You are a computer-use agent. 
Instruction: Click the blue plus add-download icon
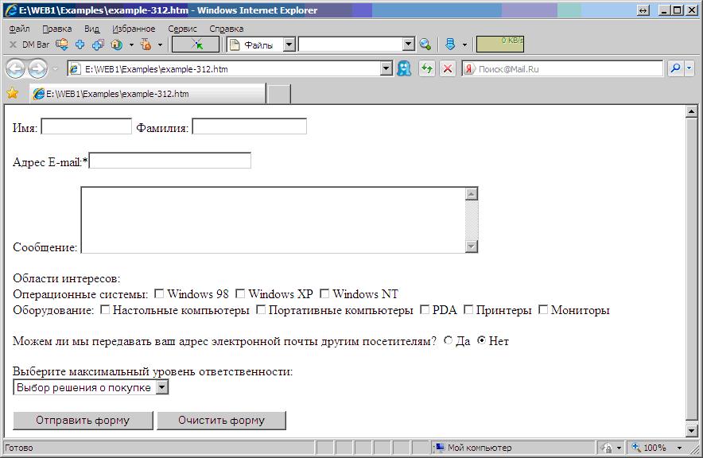80,45
